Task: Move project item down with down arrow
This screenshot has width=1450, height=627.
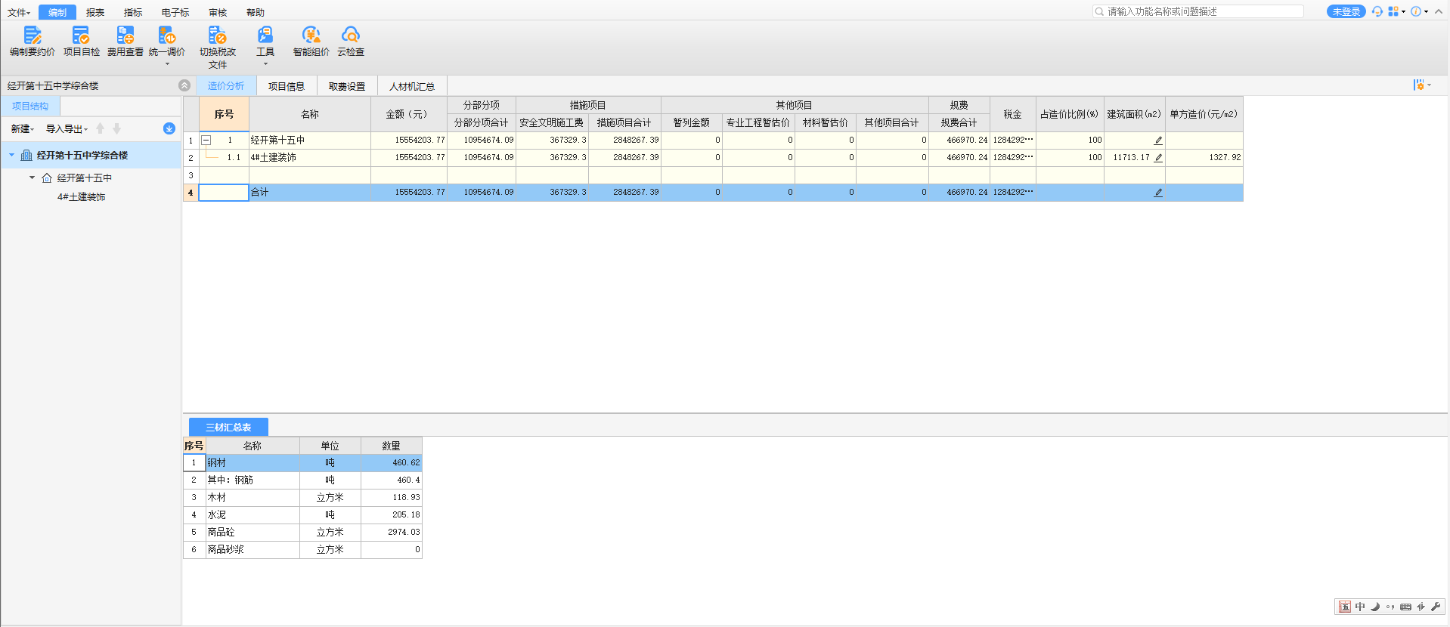Action: point(117,128)
